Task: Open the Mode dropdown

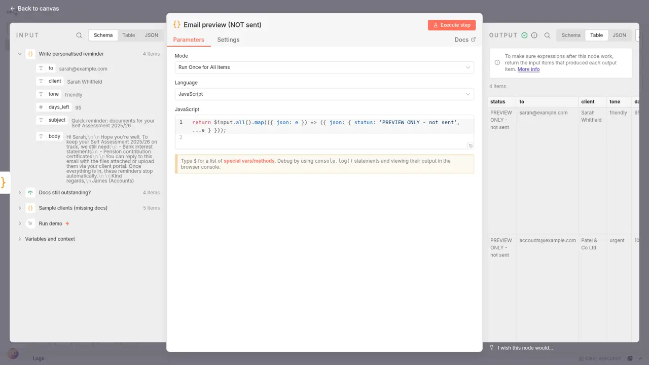Action: tap(324, 67)
